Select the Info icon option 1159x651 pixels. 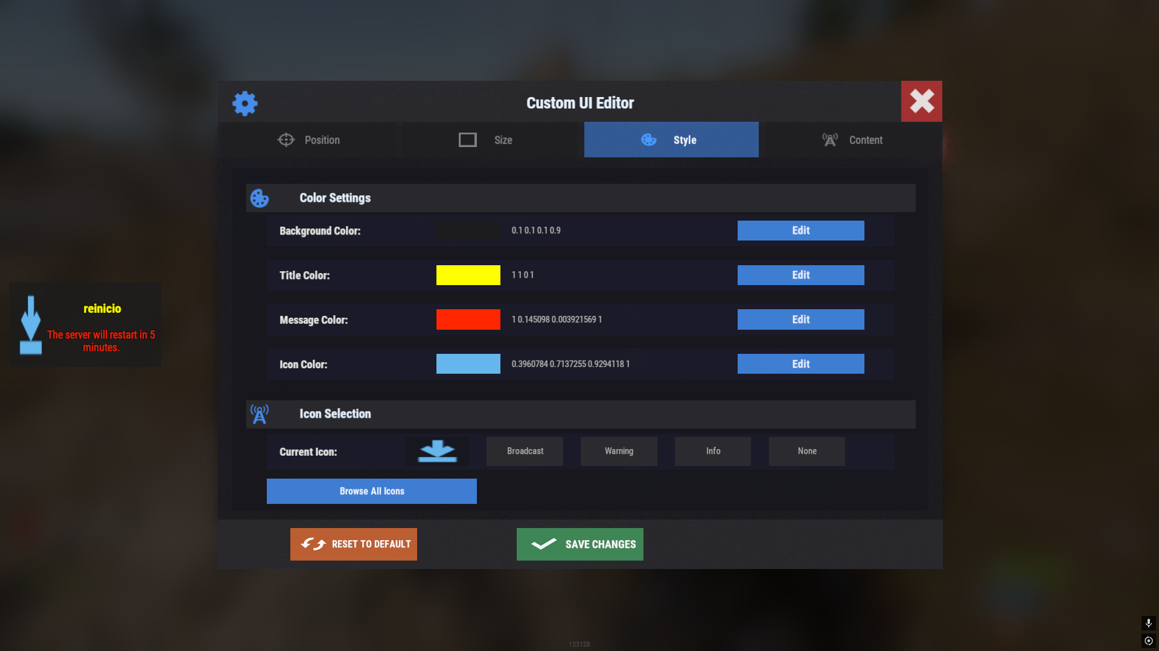pyautogui.click(x=713, y=451)
